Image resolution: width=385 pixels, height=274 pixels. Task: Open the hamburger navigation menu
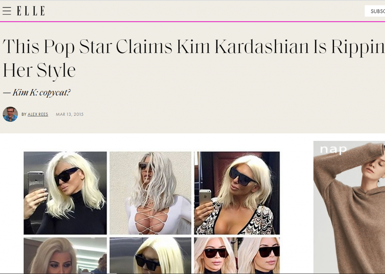[7, 11]
